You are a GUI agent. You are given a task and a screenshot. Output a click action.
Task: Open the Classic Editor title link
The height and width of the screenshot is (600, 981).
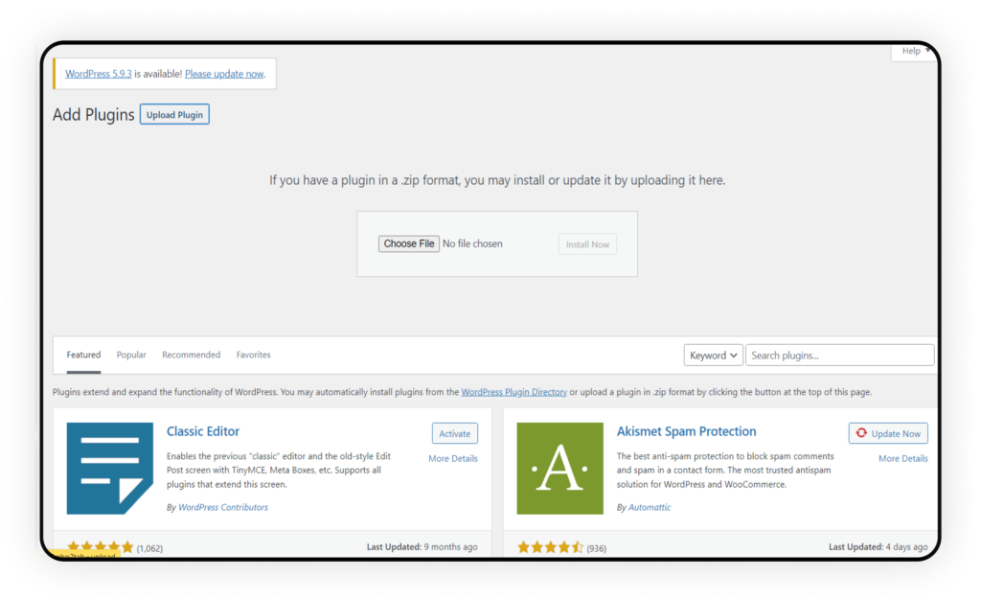[203, 431]
